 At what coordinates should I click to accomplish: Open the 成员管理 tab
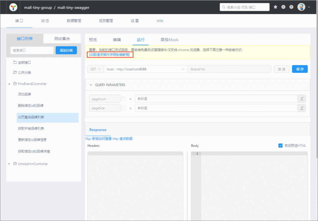coord(106,21)
